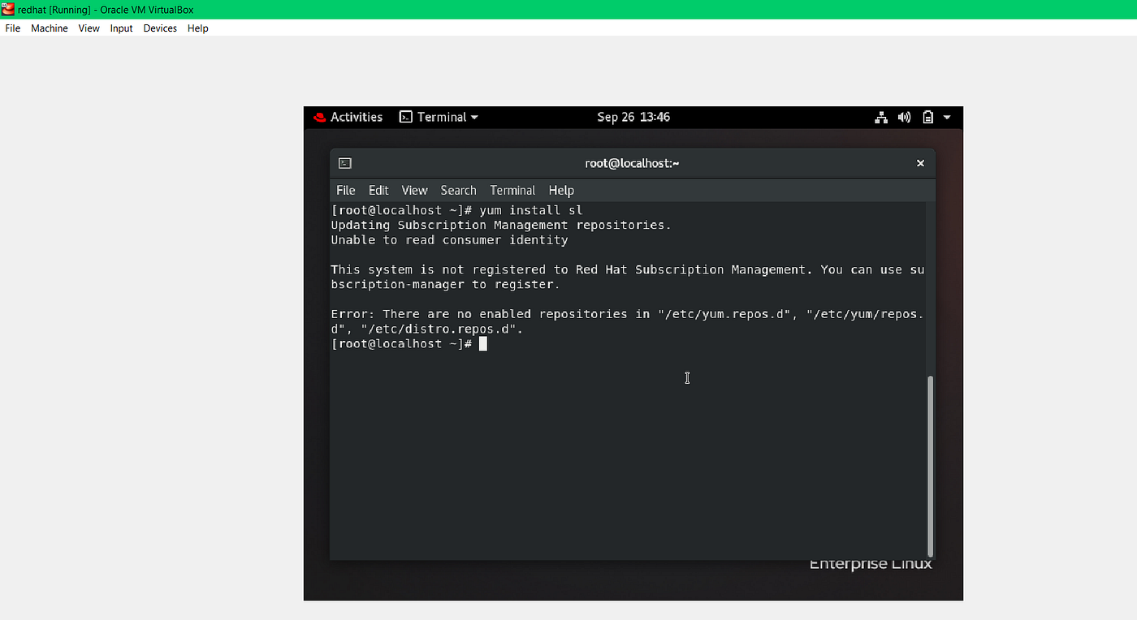The image size is (1137, 620).
Task: Open the Help menu of the terminal
Action: coord(561,190)
